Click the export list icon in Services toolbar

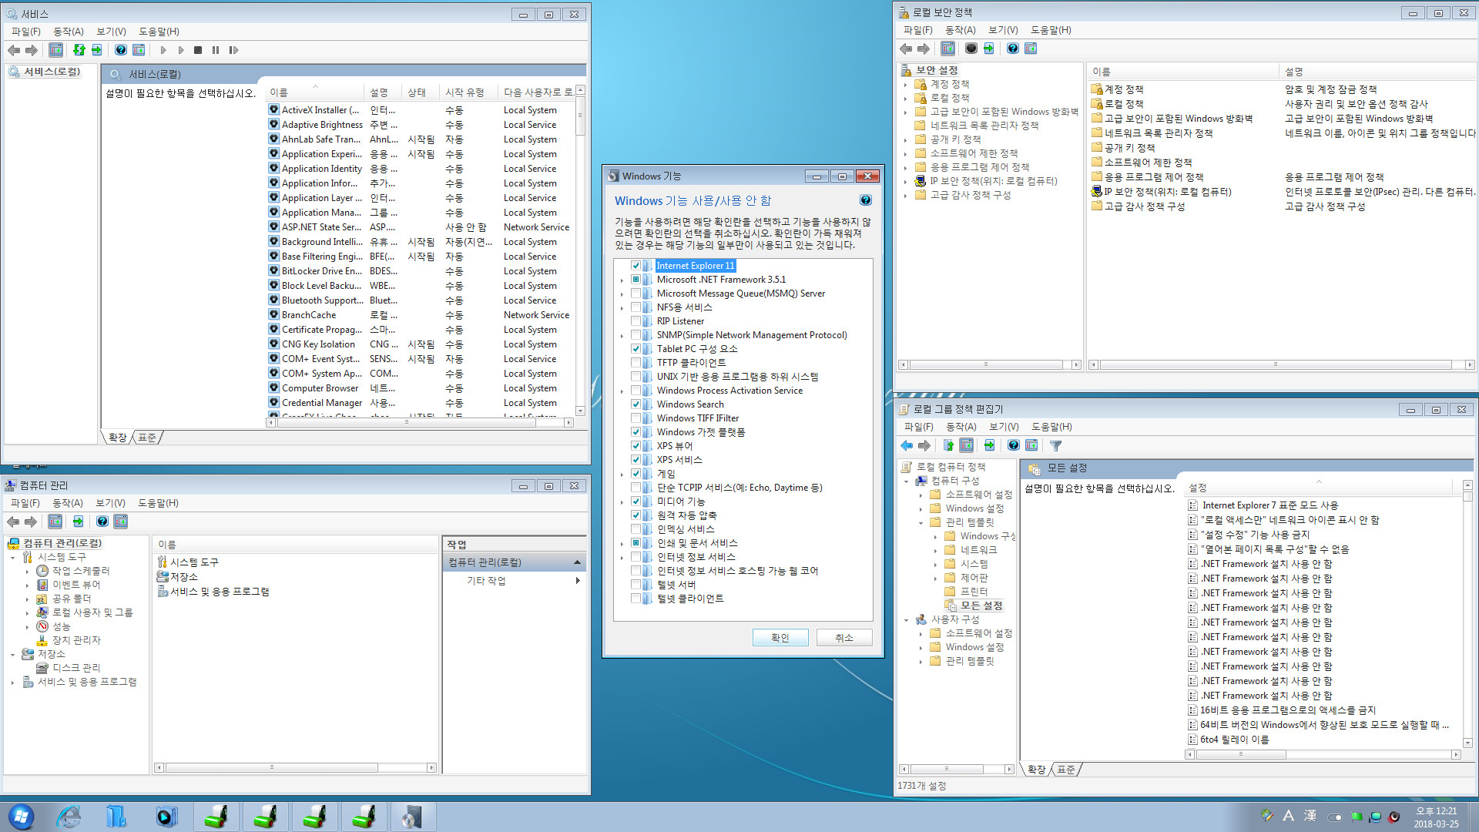coord(97,50)
